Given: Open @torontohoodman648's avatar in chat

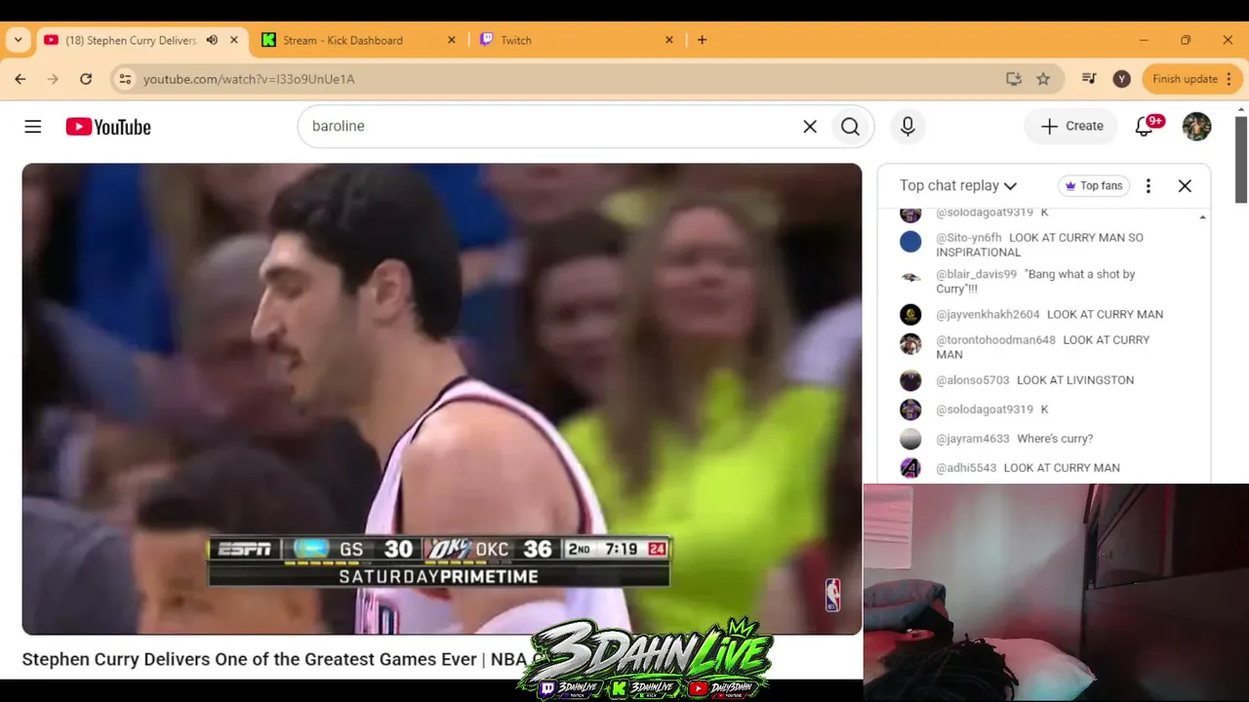Looking at the screenshot, I should [x=910, y=344].
